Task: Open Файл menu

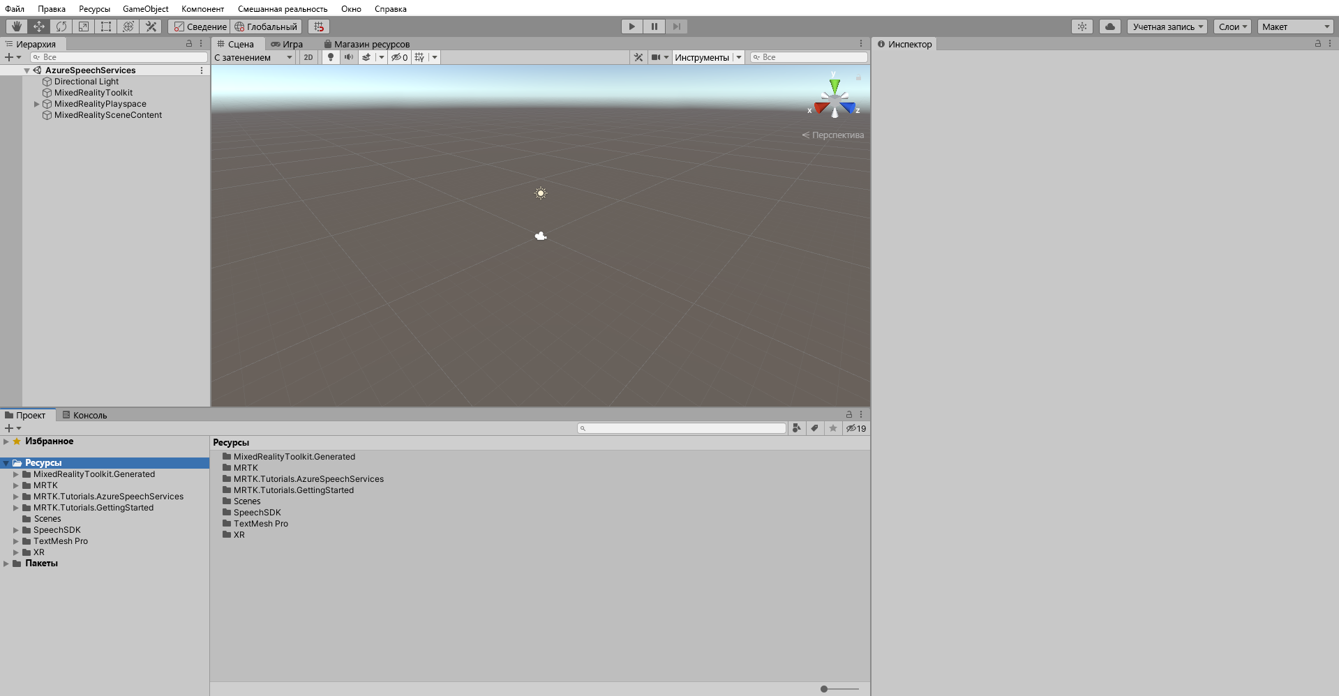Action: (15, 9)
